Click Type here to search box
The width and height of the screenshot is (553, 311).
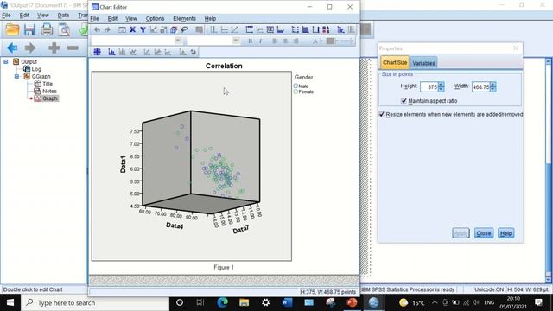[95, 303]
